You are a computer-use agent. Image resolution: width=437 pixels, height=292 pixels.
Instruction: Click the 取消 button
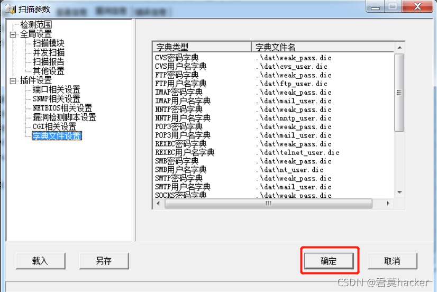392,261
